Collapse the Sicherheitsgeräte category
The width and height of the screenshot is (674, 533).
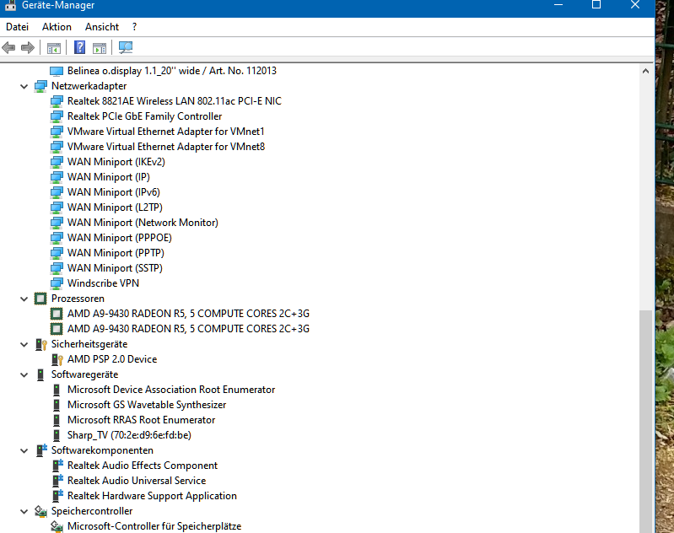point(24,344)
